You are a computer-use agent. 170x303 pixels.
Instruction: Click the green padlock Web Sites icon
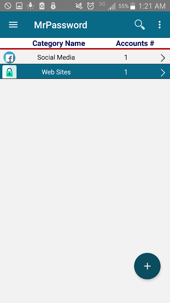(x=9, y=72)
